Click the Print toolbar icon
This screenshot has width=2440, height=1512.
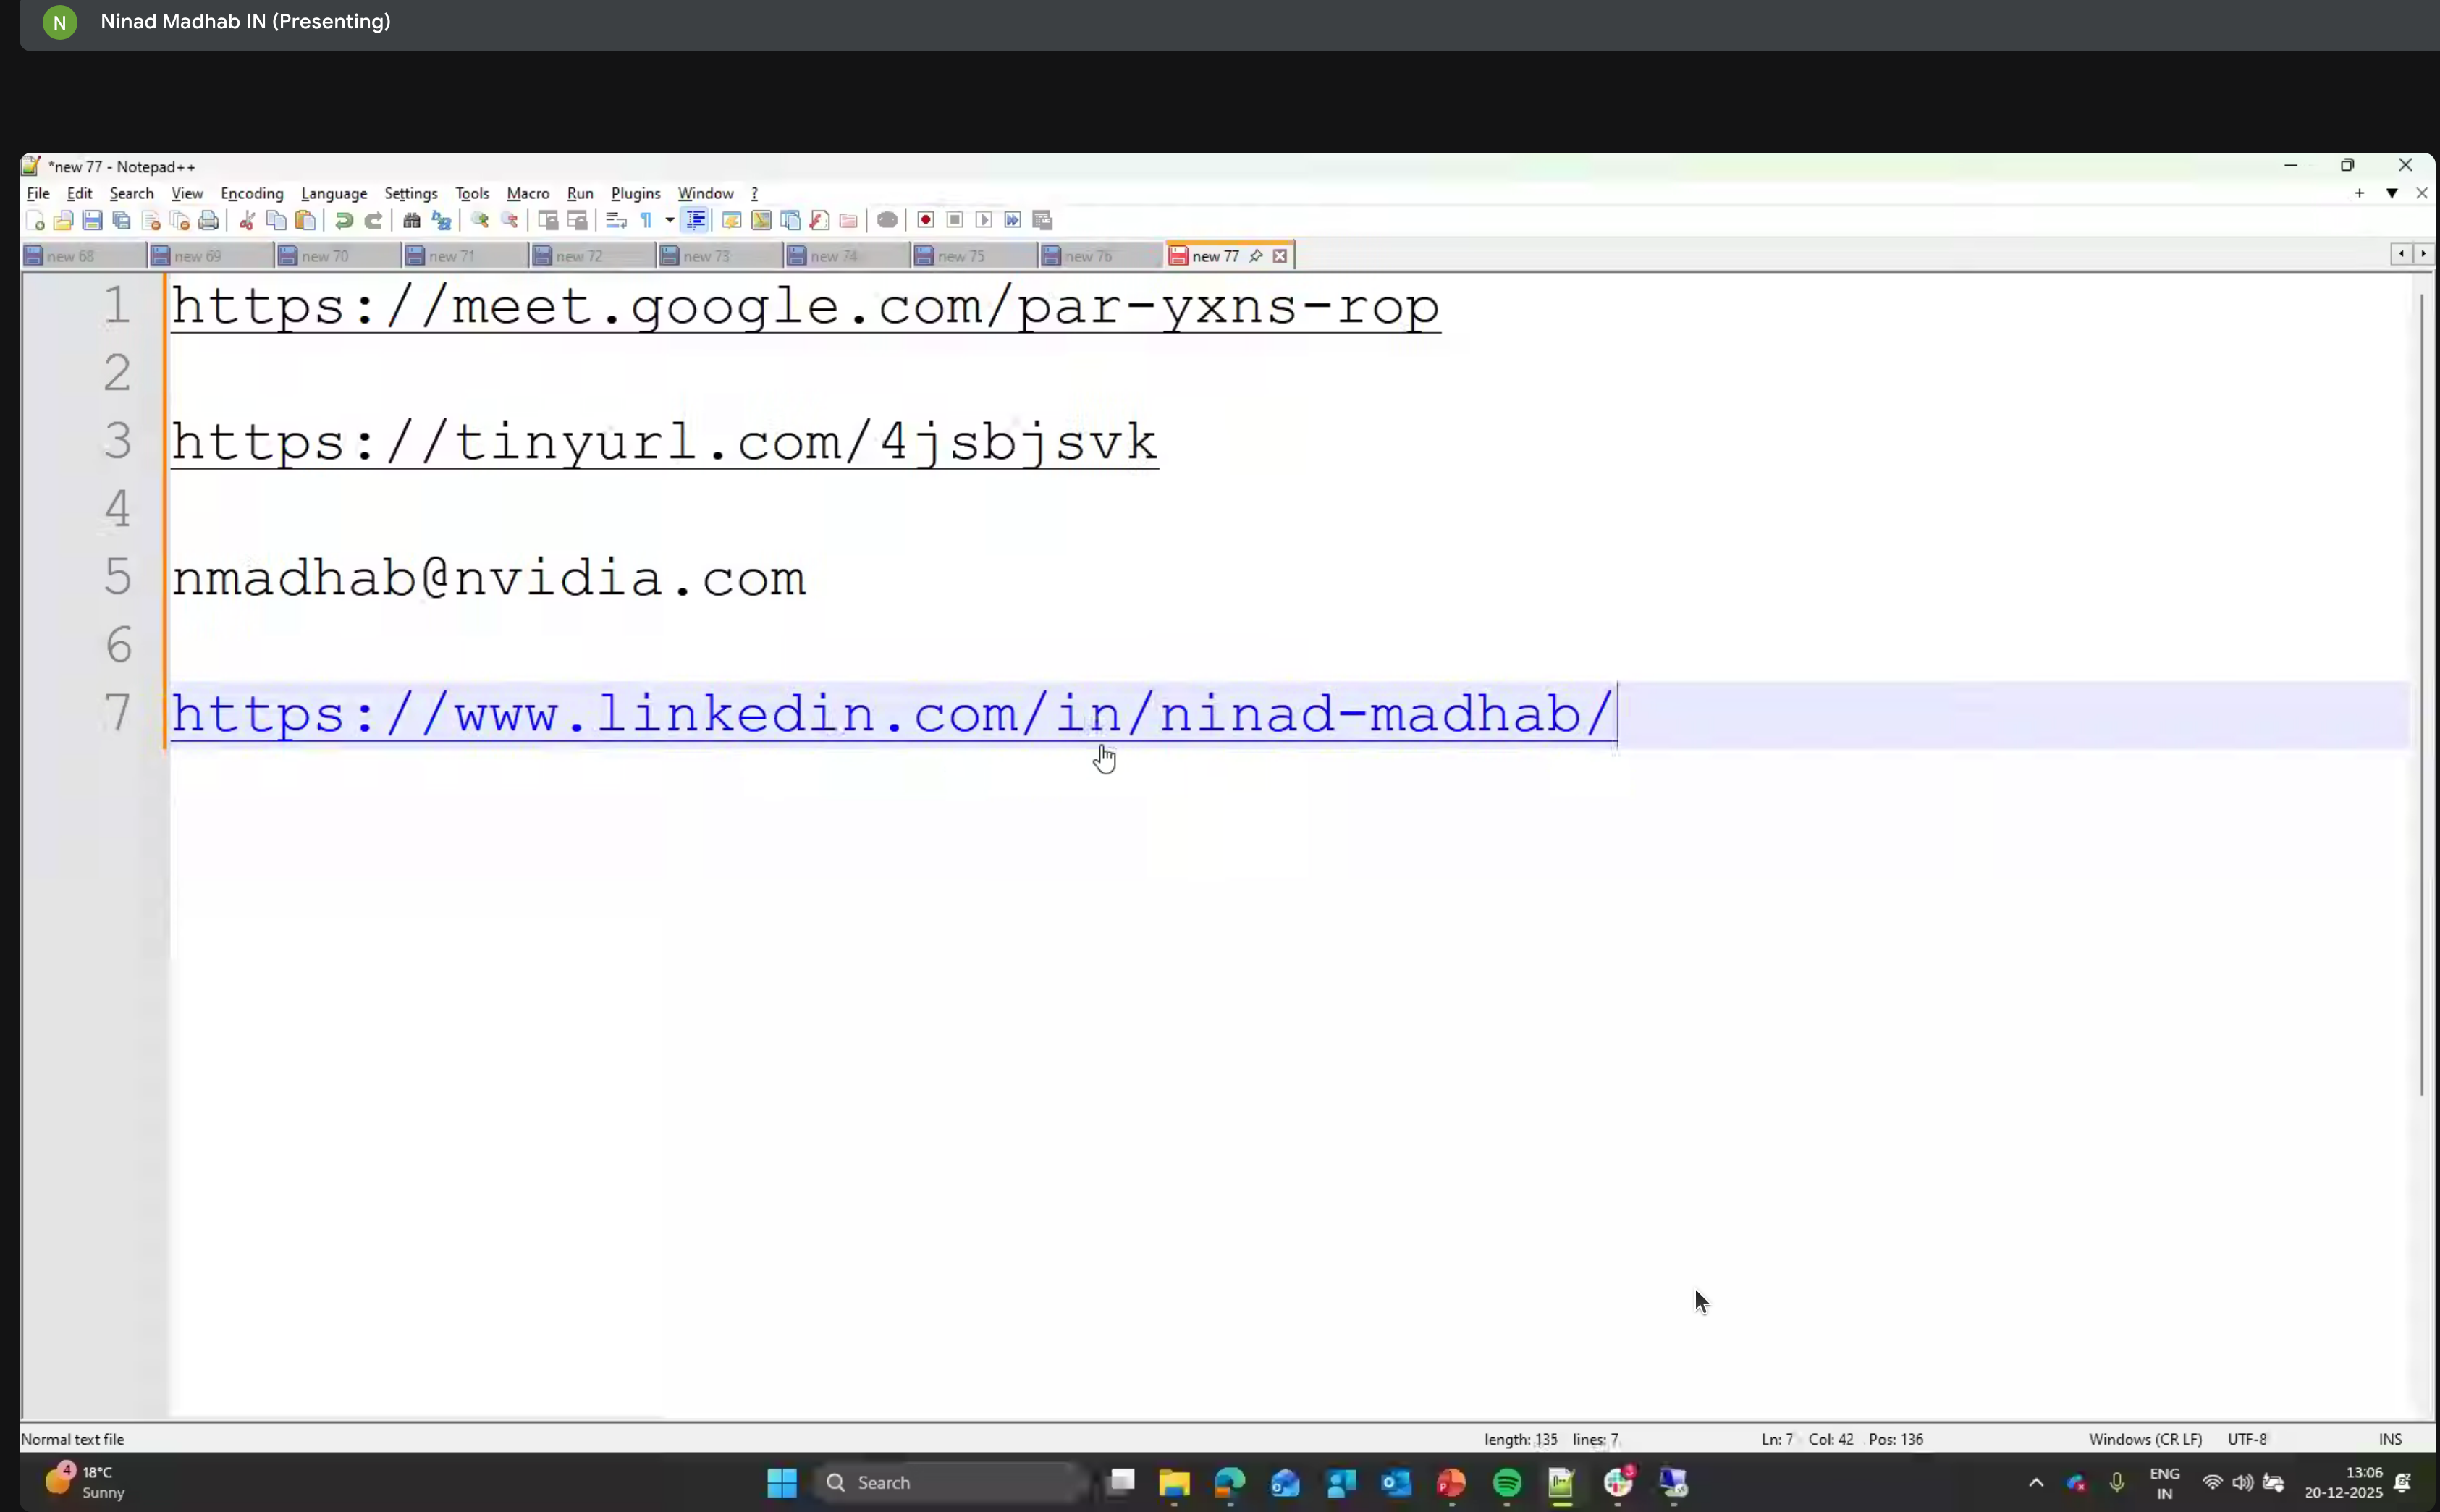210,220
